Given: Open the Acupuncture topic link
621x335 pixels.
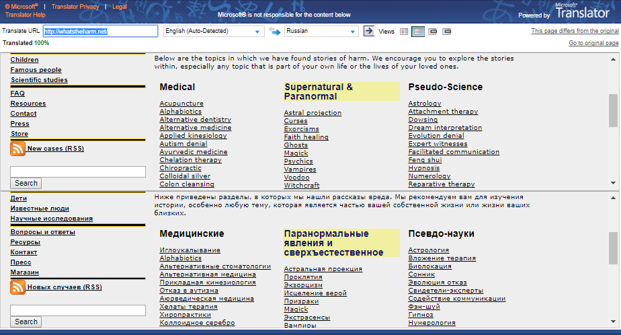Looking at the screenshot, I should point(181,104).
